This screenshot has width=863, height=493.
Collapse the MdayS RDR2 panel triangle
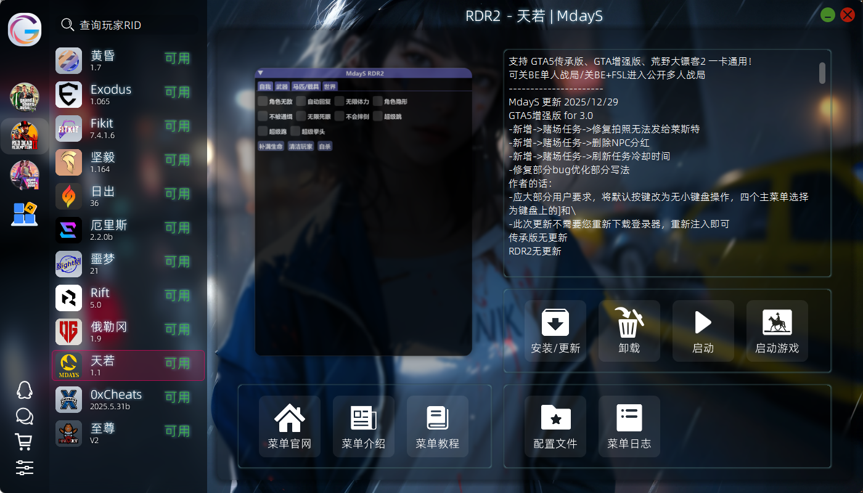click(261, 73)
